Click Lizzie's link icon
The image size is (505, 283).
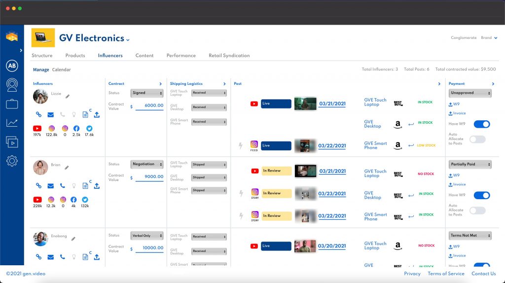pyautogui.click(x=38, y=114)
